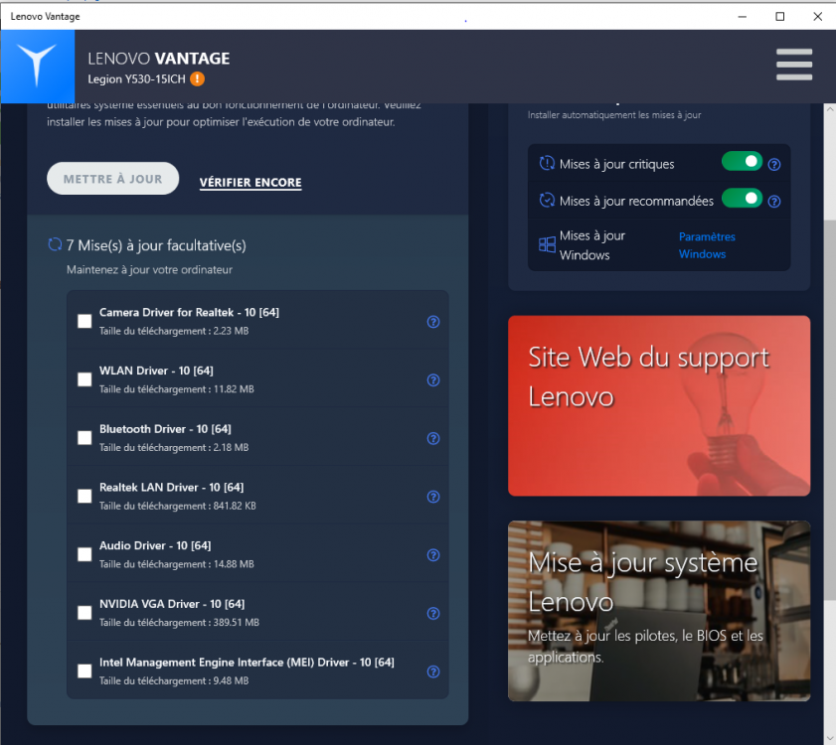Click help icon for NVIDIA VGA Driver

tap(433, 614)
